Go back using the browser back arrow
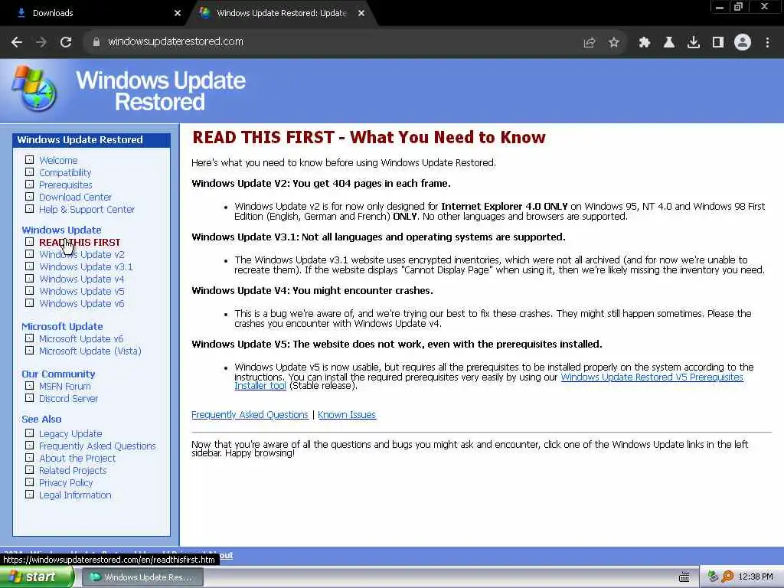This screenshot has width=784, height=588. [17, 42]
